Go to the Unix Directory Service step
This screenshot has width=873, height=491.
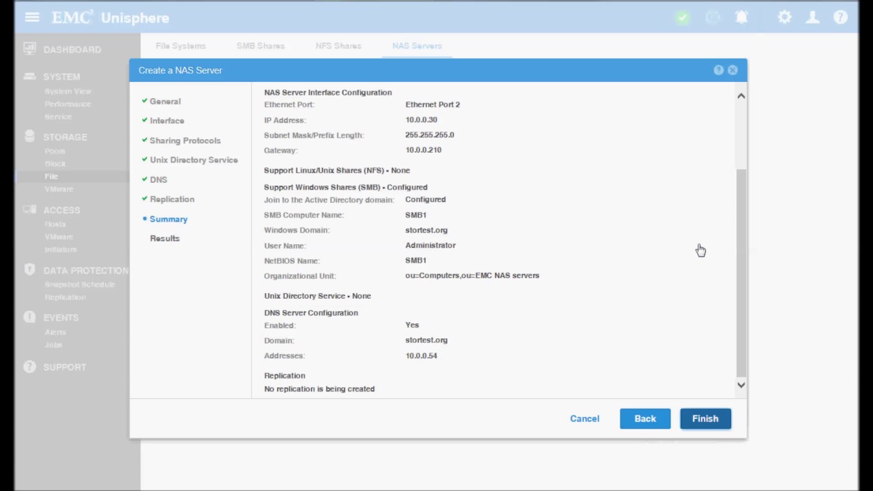[x=194, y=160]
